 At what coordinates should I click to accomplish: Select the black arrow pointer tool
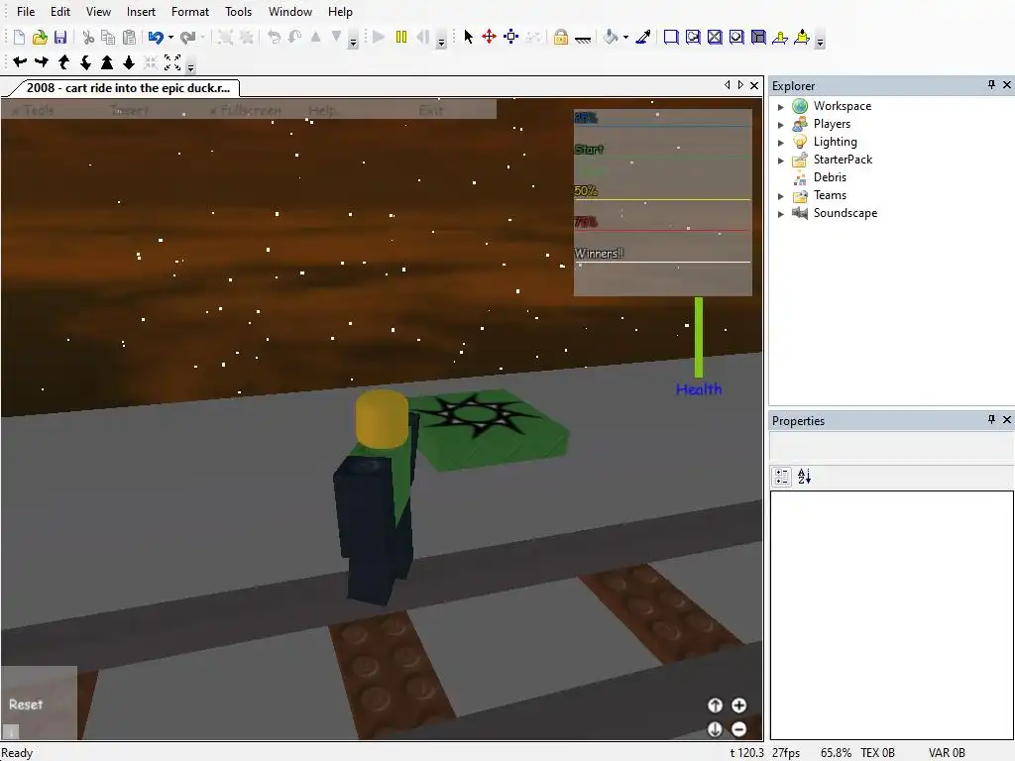coord(468,37)
